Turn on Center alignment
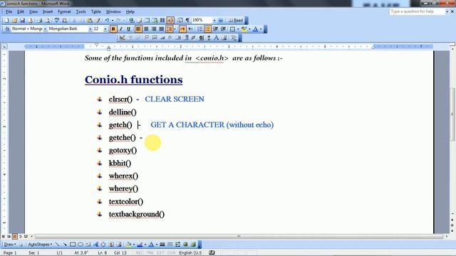The image size is (456, 256). (146, 29)
